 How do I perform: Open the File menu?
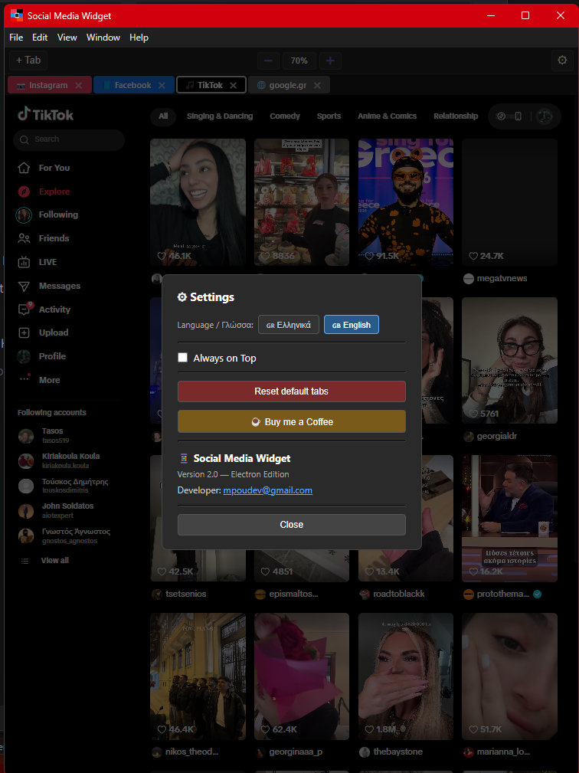[16, 38]
